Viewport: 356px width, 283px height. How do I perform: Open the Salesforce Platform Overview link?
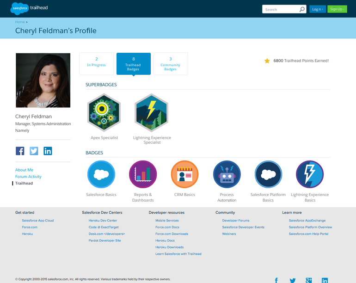pos(310,227)
